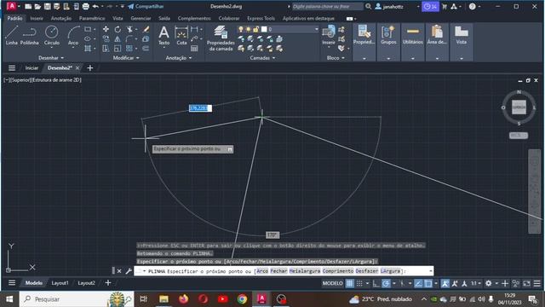
Task: Open the command line history dropdown arrow
Action: tap(431, 271)
